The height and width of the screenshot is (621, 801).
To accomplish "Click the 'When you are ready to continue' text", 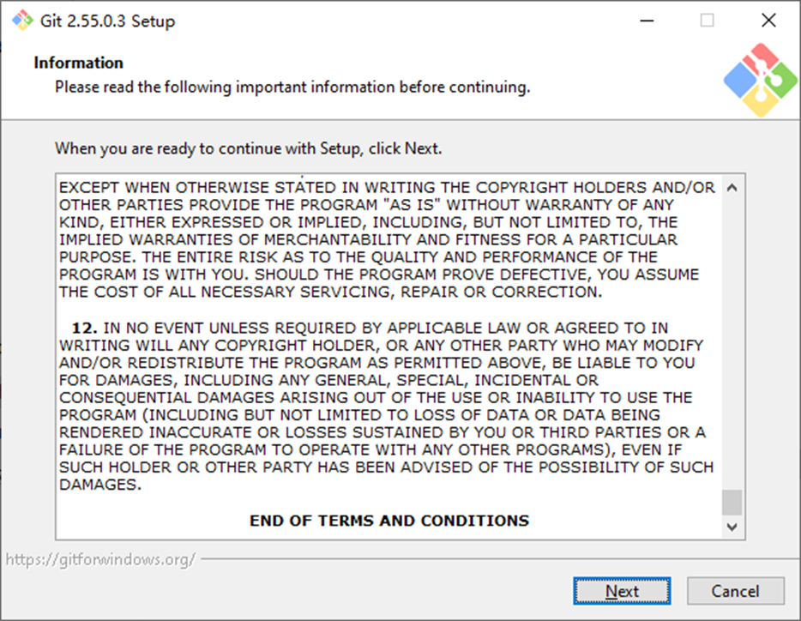I will coord(248,148).
